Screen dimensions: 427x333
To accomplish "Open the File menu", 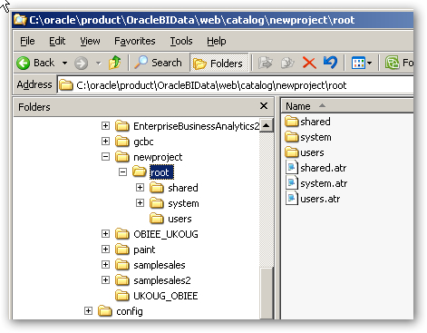I will coord(27,41).
